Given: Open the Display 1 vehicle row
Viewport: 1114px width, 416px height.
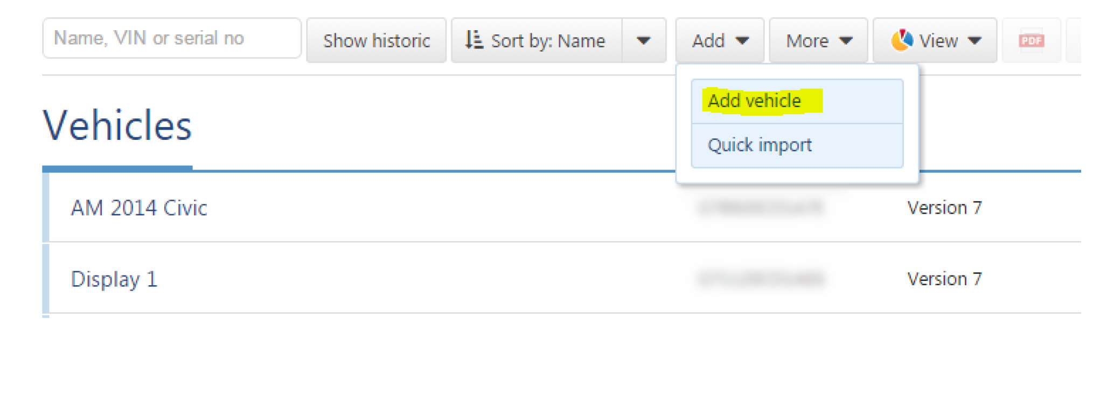Looking at the screenshot, I should click(562, 279).
